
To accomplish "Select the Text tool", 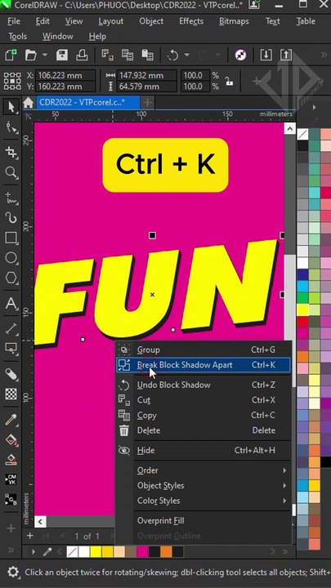I will pyautogui.click(x=11, y=303).
